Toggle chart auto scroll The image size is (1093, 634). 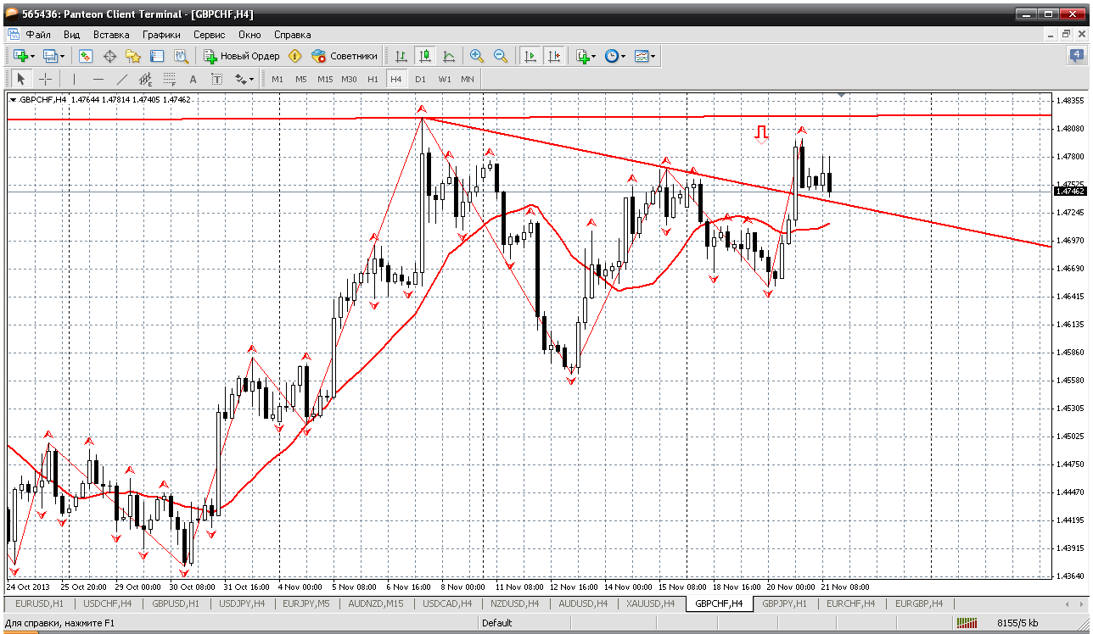530,56
